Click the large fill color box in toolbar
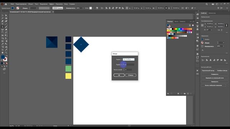 (x=3, y=57)
